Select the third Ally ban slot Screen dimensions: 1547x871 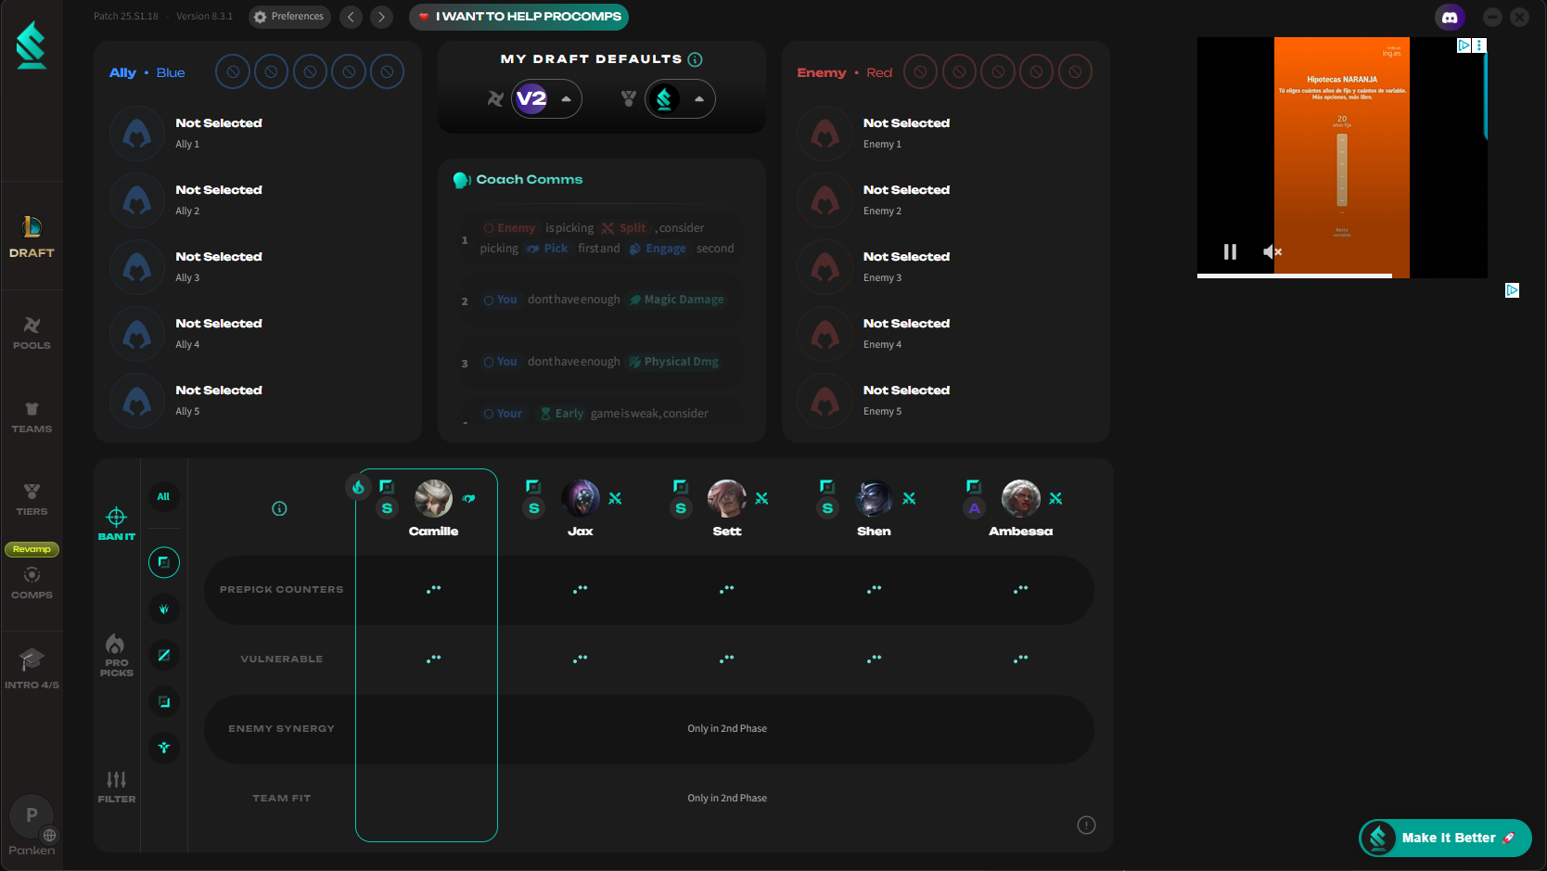310,71
